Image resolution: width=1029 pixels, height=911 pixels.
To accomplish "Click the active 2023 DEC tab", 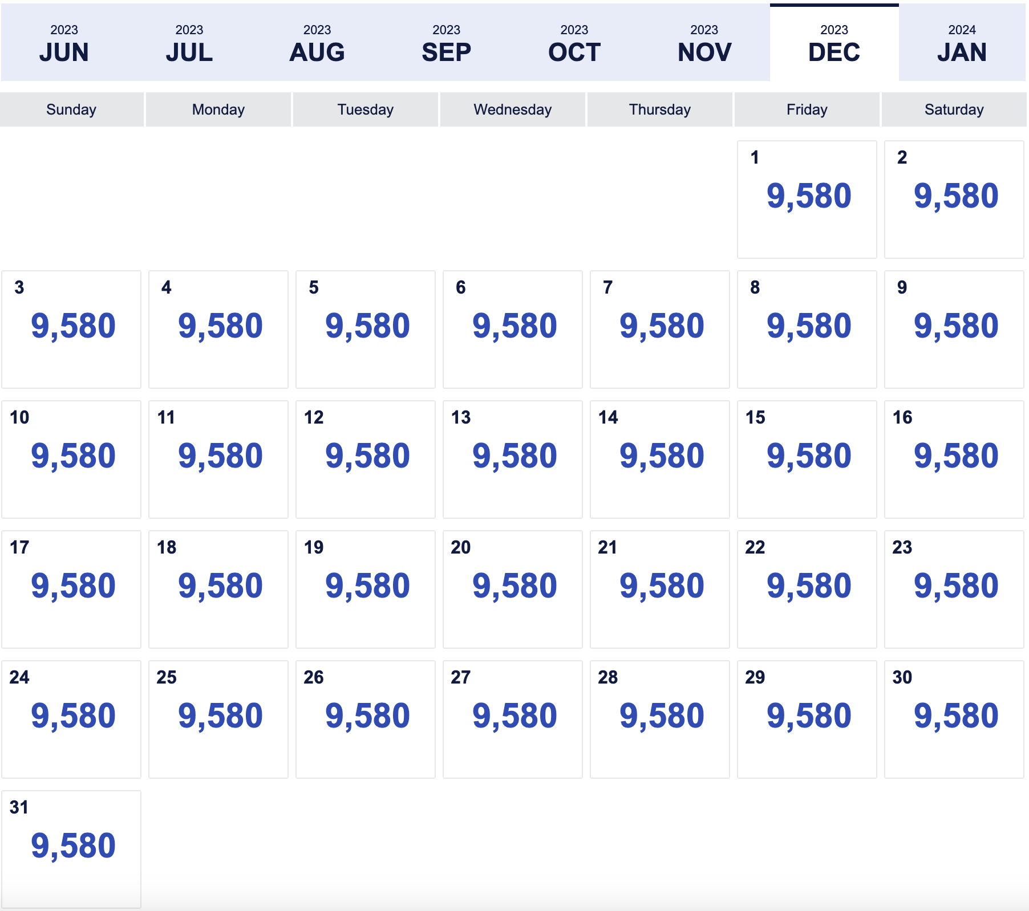I will coord(834,43).
